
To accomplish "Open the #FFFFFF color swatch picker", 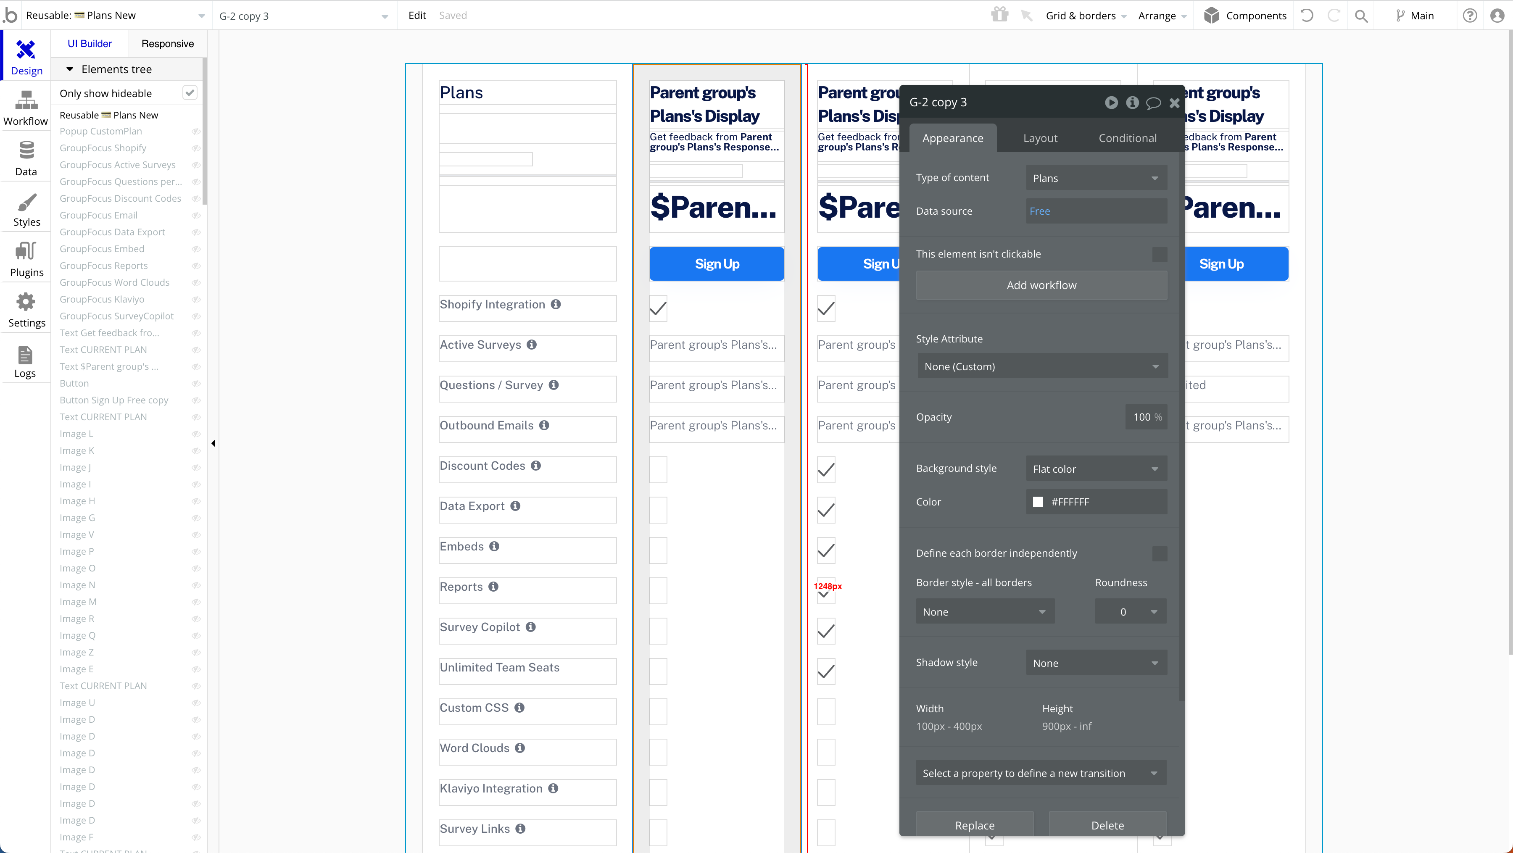I will point(1039,502).
